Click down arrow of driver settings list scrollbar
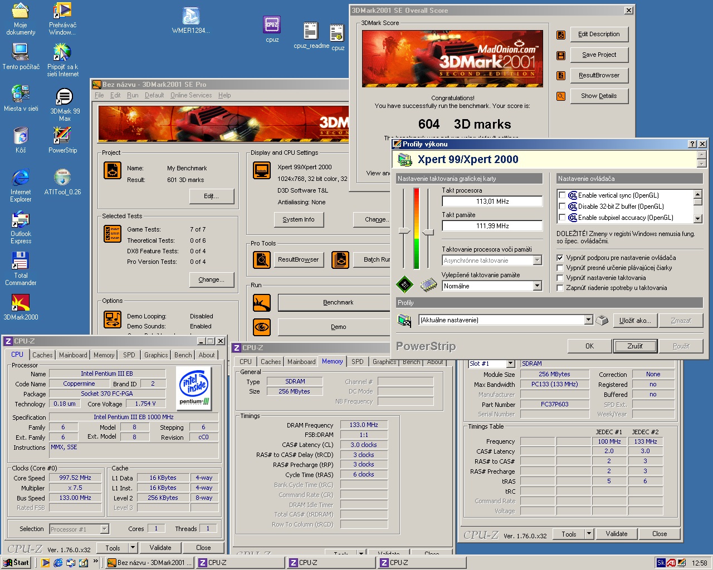713x570 pixels. [x=698, y=218]
